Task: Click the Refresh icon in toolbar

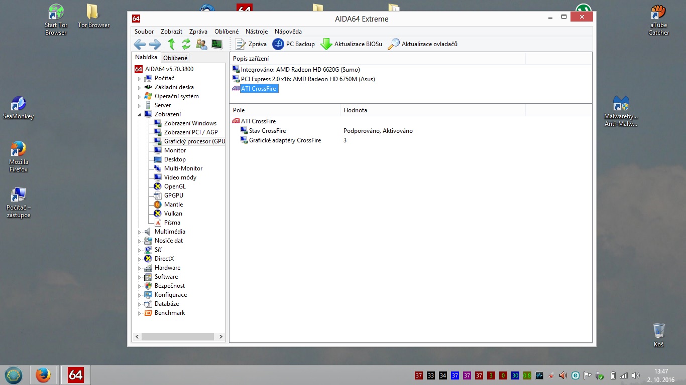Action: [x=186, y=44]
